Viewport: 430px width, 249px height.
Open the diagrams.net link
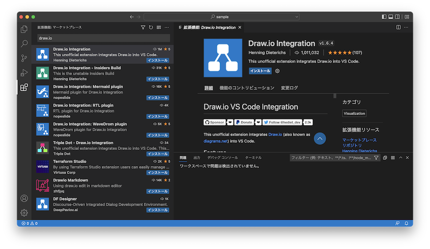click(x=216, y=141)
